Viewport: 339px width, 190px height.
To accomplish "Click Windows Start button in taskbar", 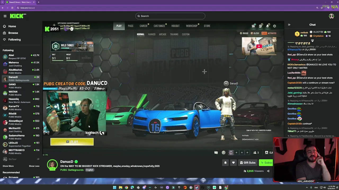I will tap(114, 188).
